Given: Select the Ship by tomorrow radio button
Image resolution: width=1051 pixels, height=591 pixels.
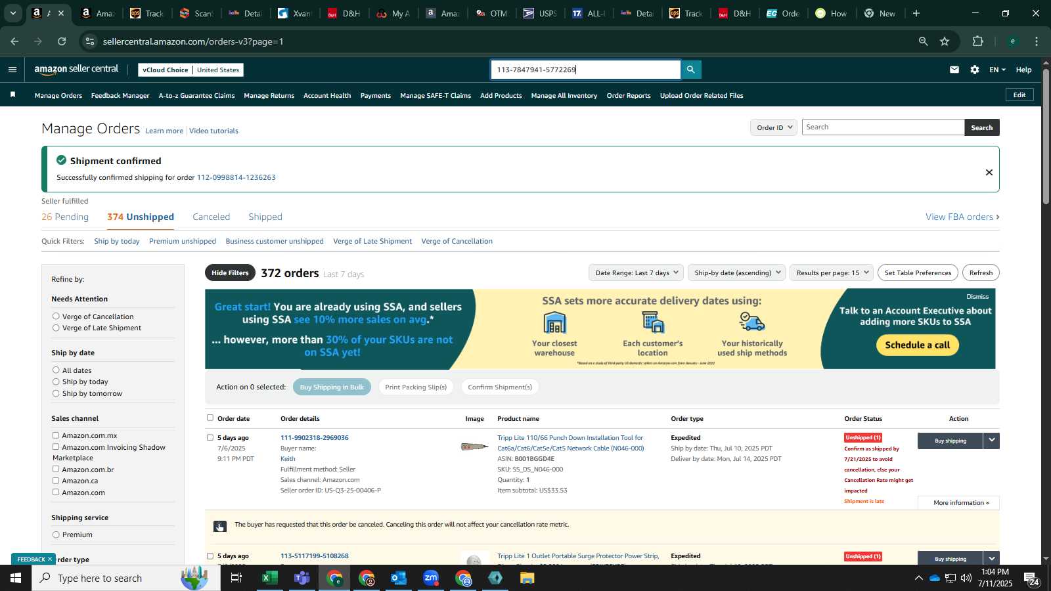Looking at the screenshot, I should coord(56,393).
